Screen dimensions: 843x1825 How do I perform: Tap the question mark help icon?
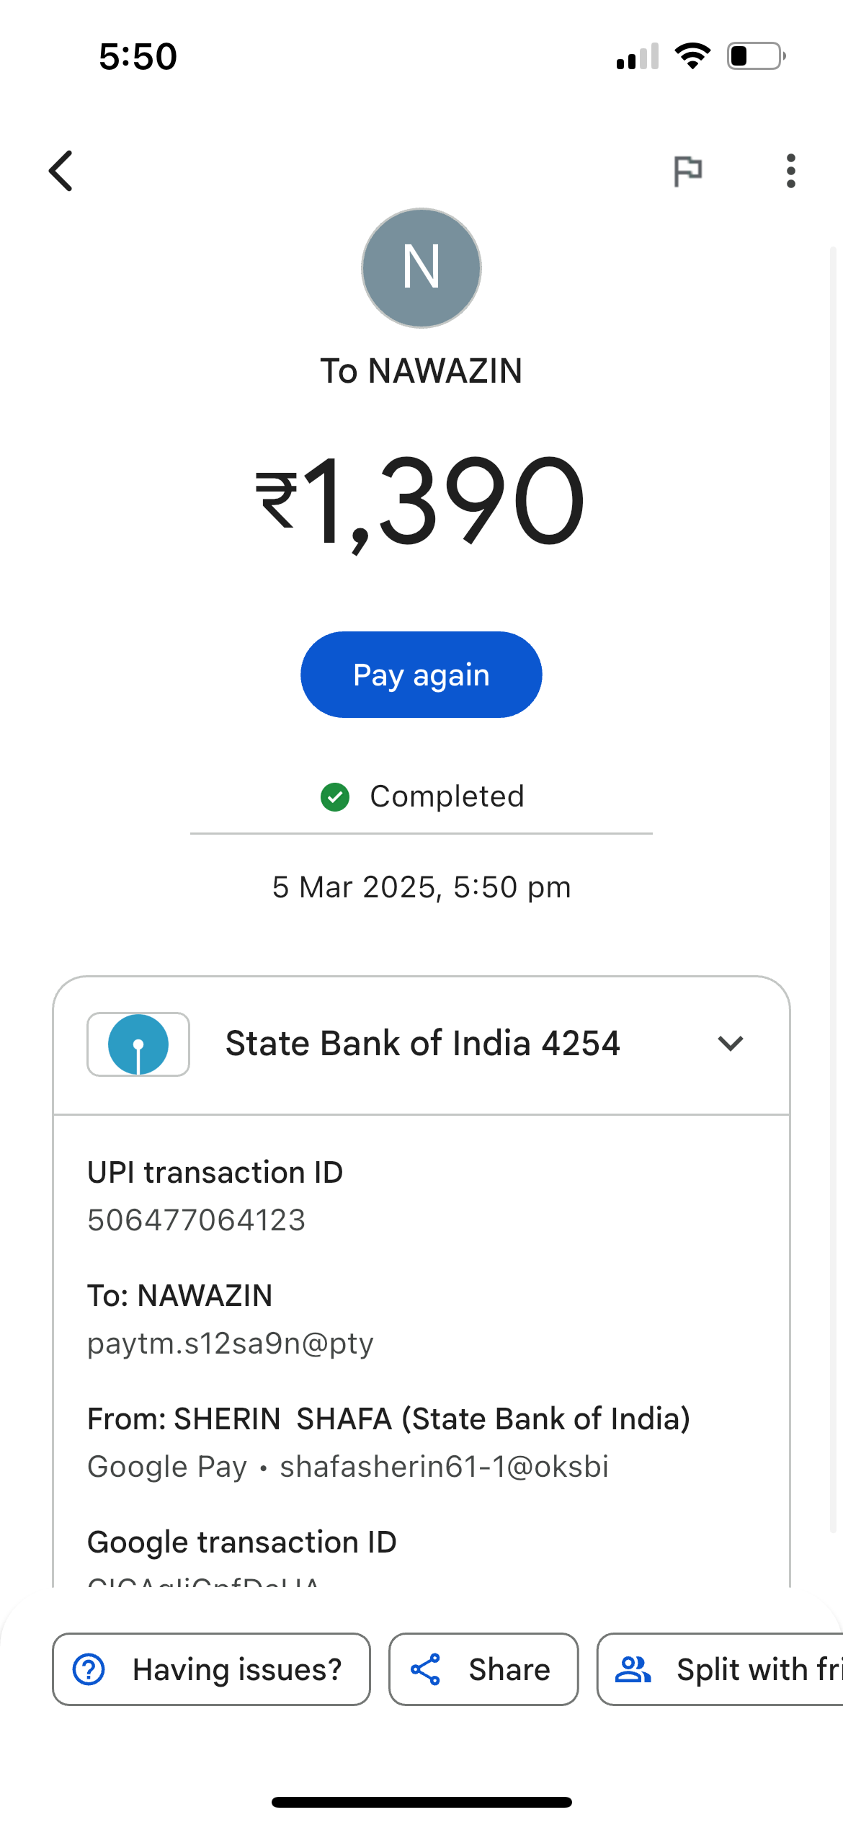[89, 1669]
